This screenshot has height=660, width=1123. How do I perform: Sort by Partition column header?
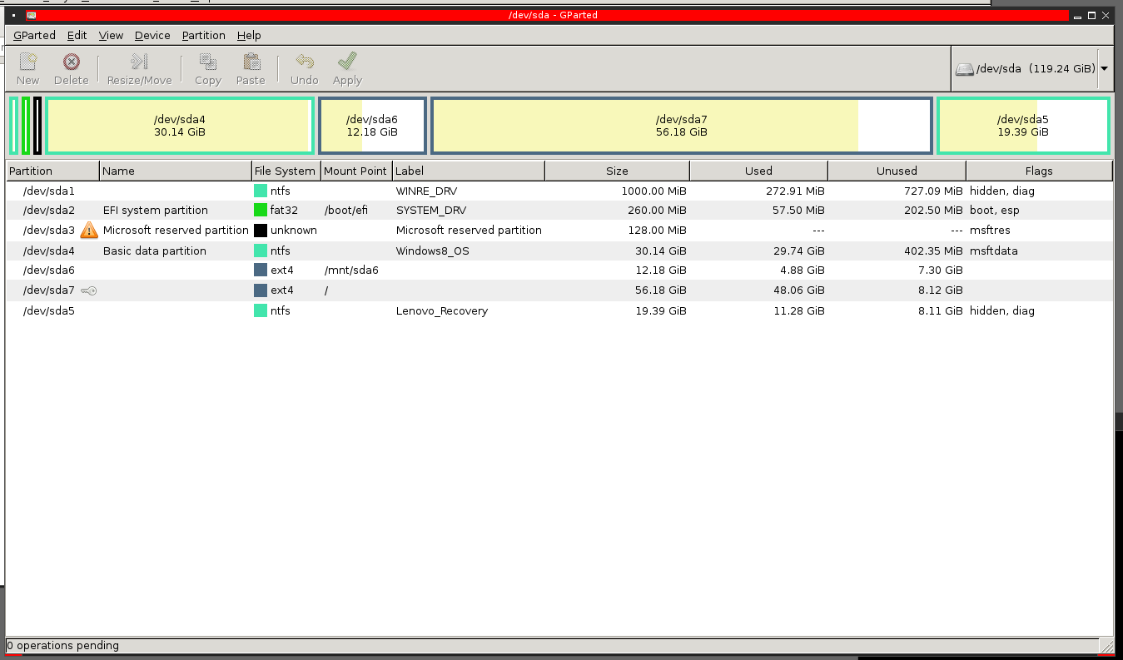coord(52,171)
